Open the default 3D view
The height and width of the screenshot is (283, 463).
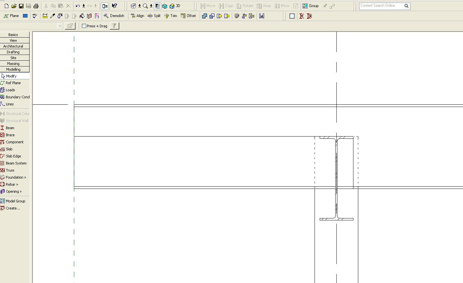click(x=175, y=6)
